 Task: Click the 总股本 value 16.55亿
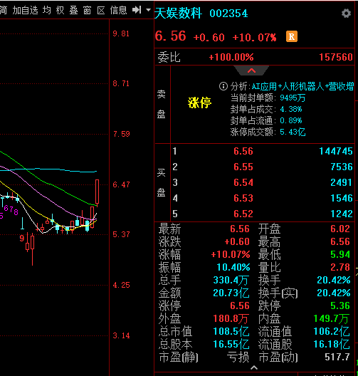coord(231,345)
